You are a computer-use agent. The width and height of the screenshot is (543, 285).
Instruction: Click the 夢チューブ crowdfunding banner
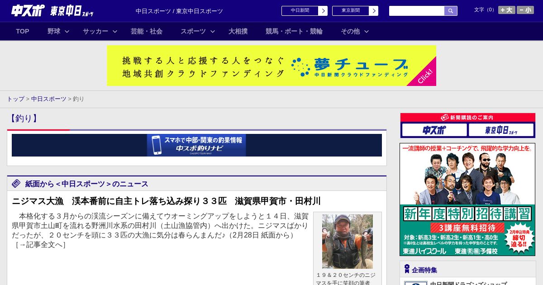(x=271, y=66)
